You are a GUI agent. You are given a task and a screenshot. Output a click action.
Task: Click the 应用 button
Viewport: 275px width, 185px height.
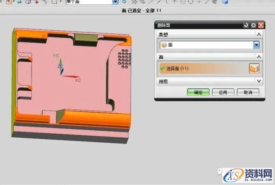pyautogui.click(x=223, y=92)
